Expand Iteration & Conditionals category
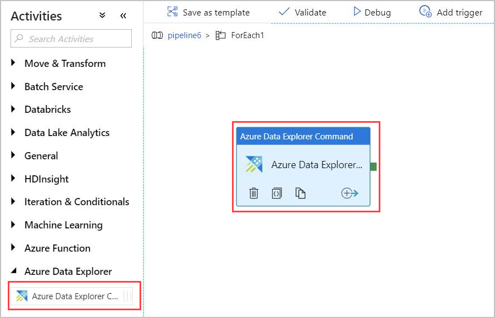The height and width of the screenshot is (318, 495). tap(13, 201)
